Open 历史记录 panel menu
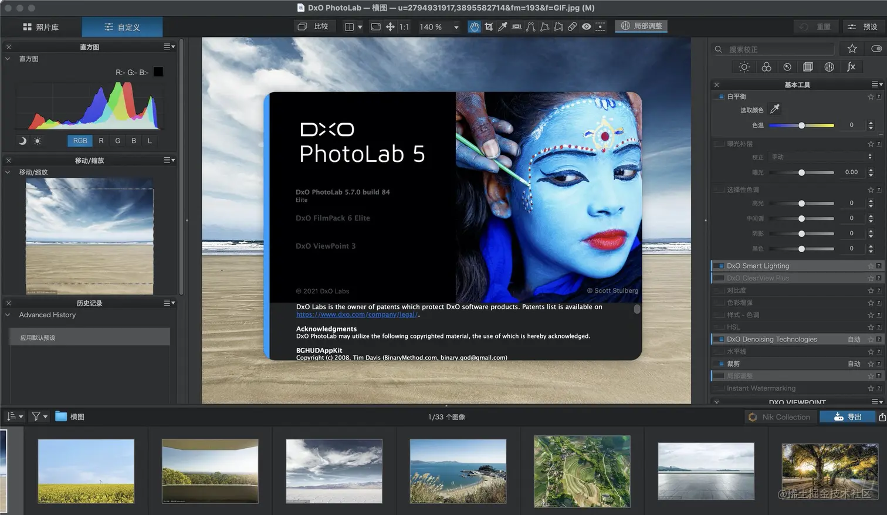Viewport: 887px width, 515px height. pos(170,303)
